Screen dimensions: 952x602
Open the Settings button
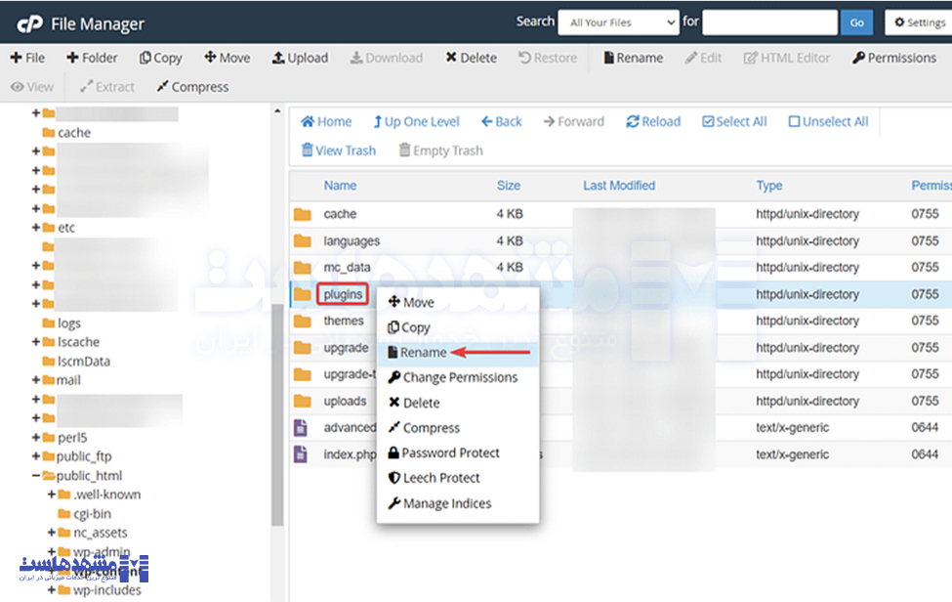[x=918, y=22]
